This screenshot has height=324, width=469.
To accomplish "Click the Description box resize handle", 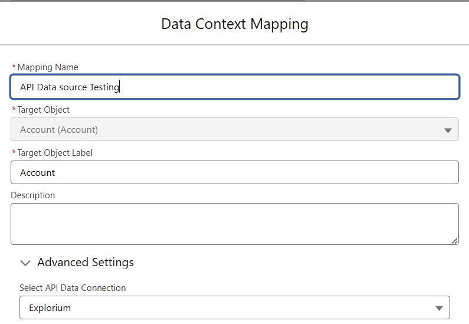I will 455,241.
